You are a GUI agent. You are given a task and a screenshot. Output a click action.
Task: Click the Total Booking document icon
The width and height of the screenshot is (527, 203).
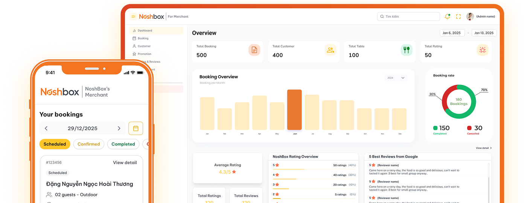(x=254, y=50)
